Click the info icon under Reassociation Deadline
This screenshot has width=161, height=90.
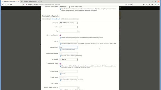coord(60,56)
